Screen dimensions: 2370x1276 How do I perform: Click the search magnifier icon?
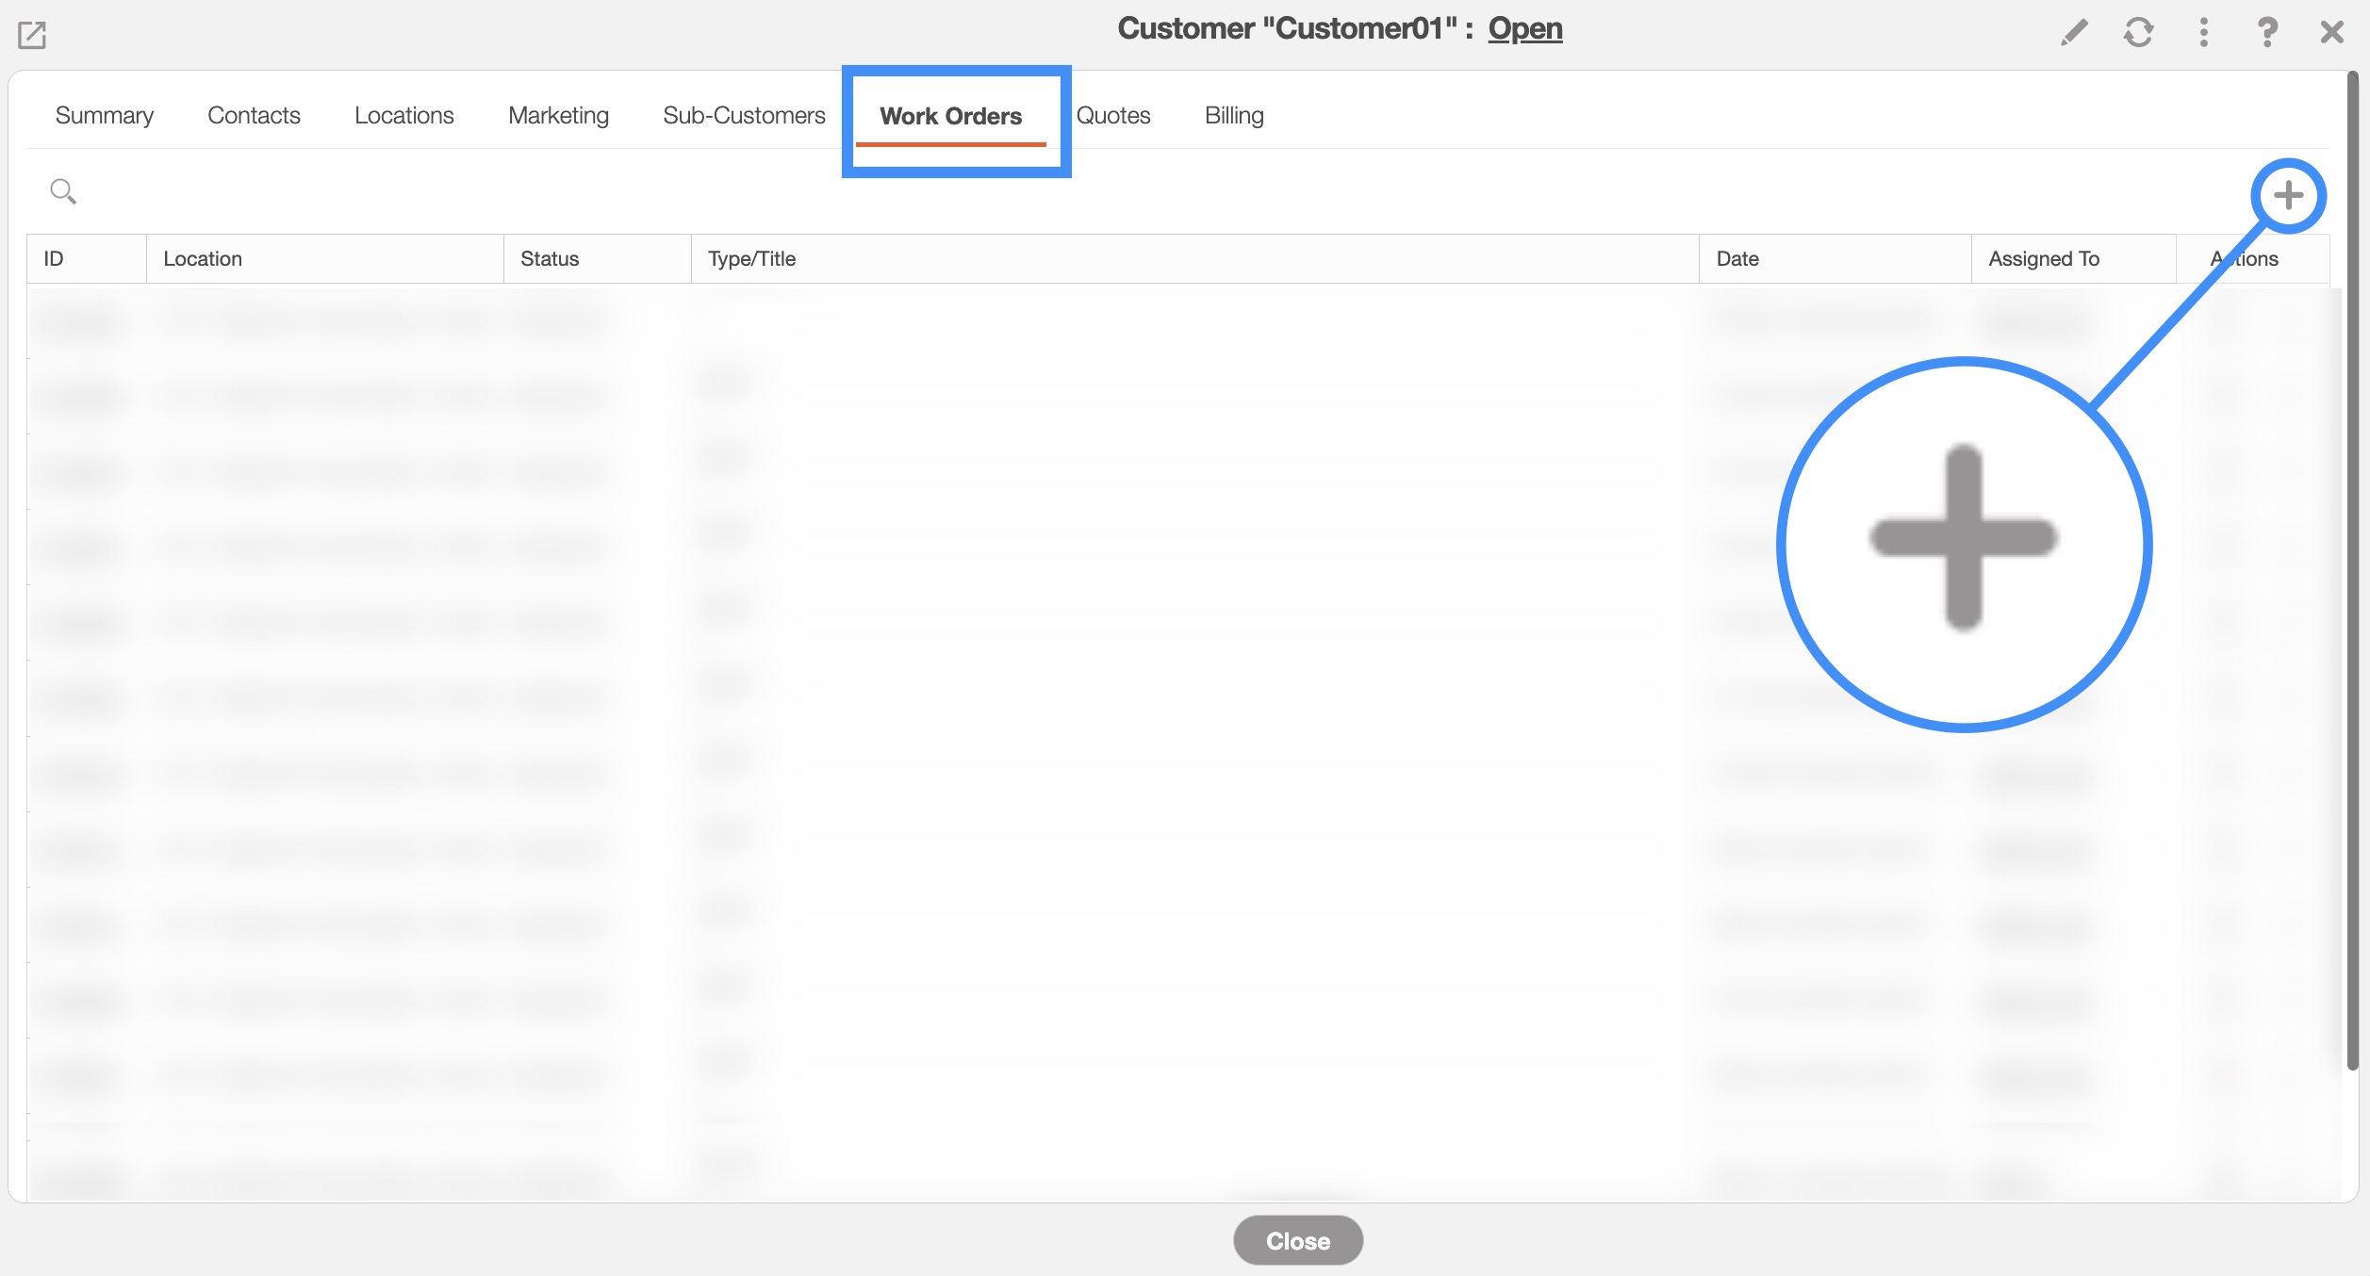(x=63, y=191)
